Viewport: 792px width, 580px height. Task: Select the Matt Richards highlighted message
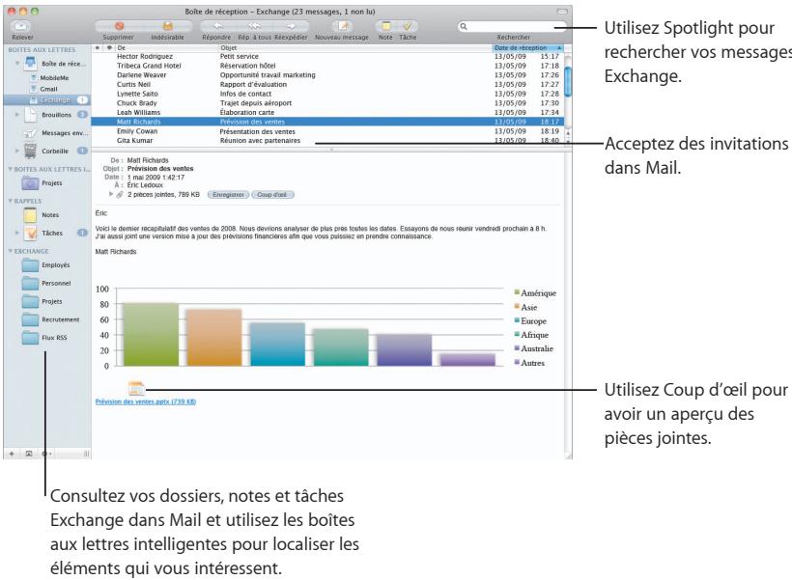tap(327, 122)
